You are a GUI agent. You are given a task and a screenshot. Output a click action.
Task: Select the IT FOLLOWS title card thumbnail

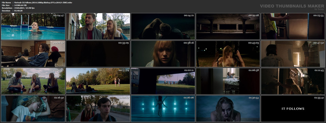[293, 109]
